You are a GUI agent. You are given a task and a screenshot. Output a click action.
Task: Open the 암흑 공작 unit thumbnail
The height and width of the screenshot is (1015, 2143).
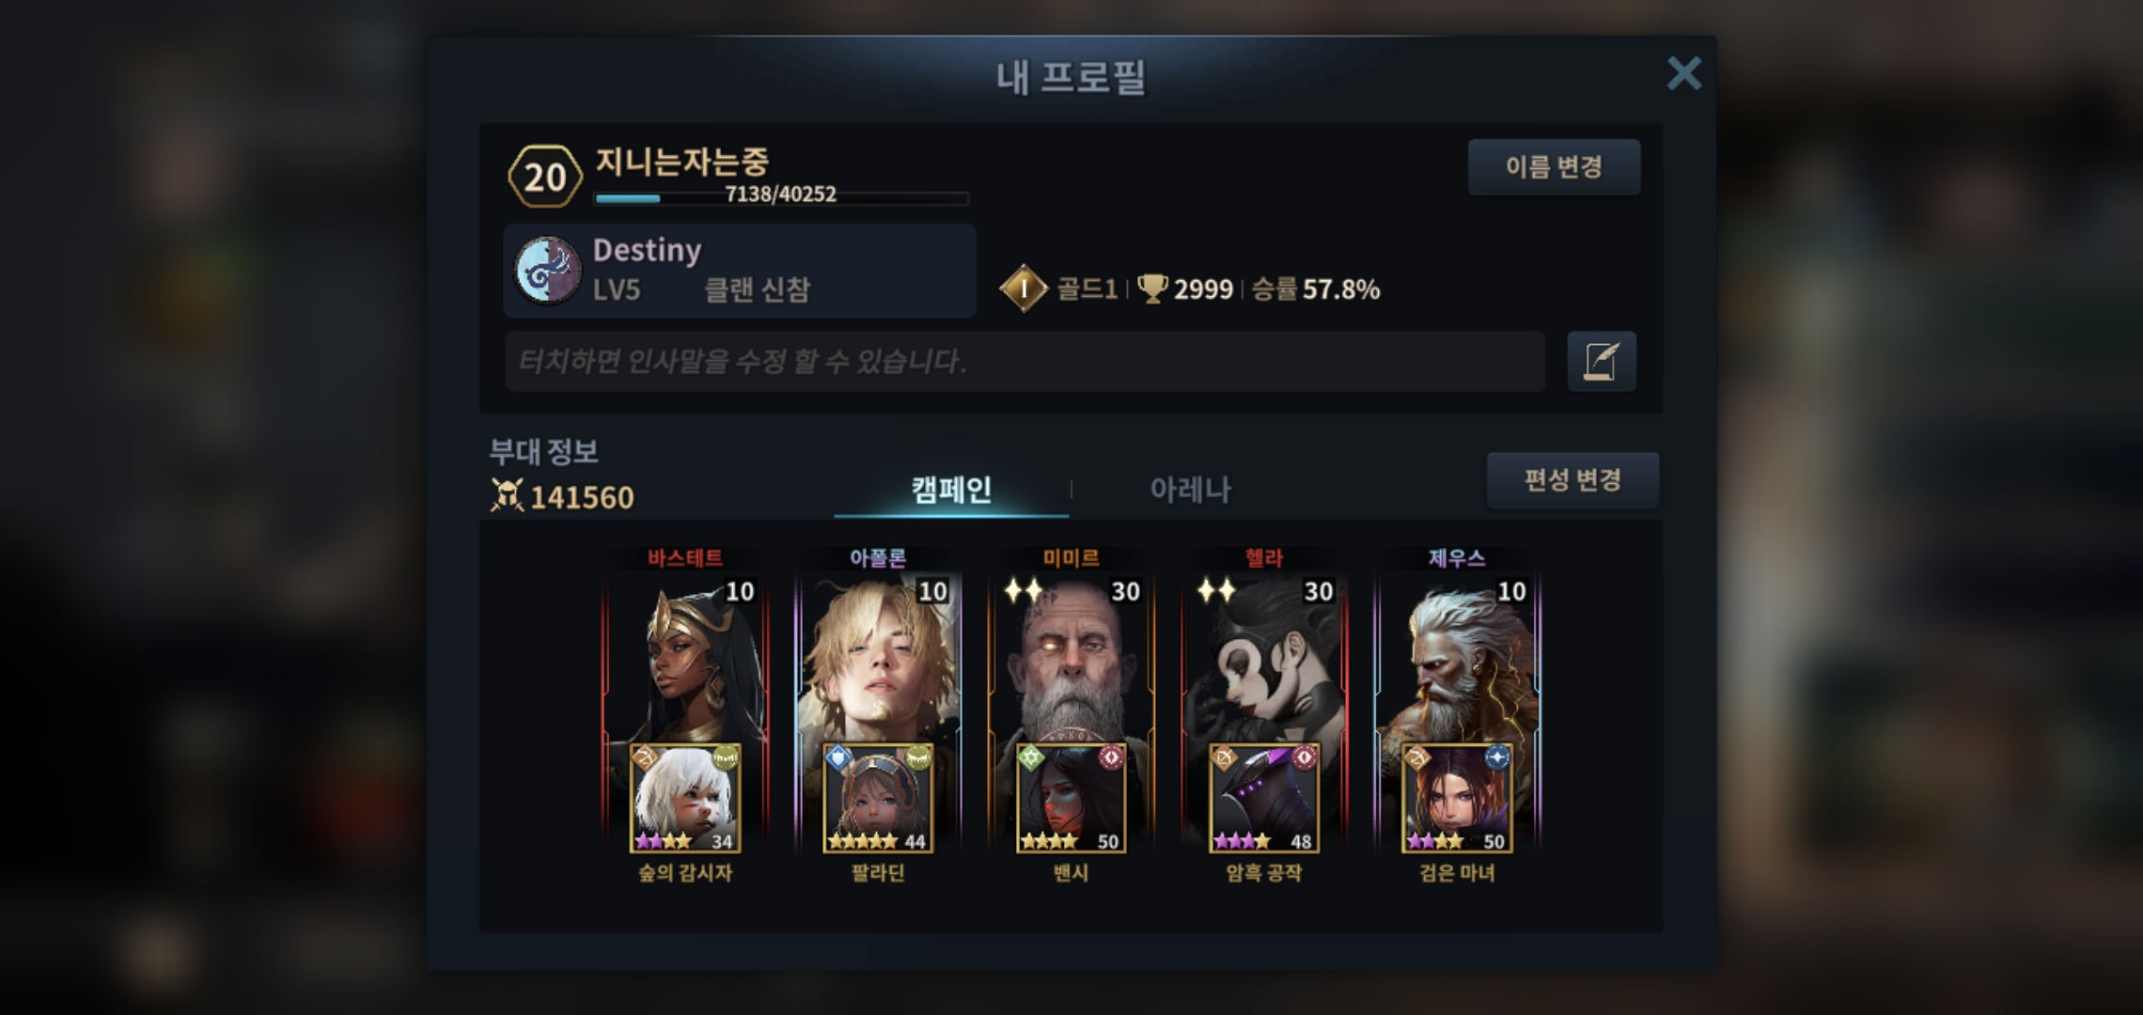(x=1264, y=798)
